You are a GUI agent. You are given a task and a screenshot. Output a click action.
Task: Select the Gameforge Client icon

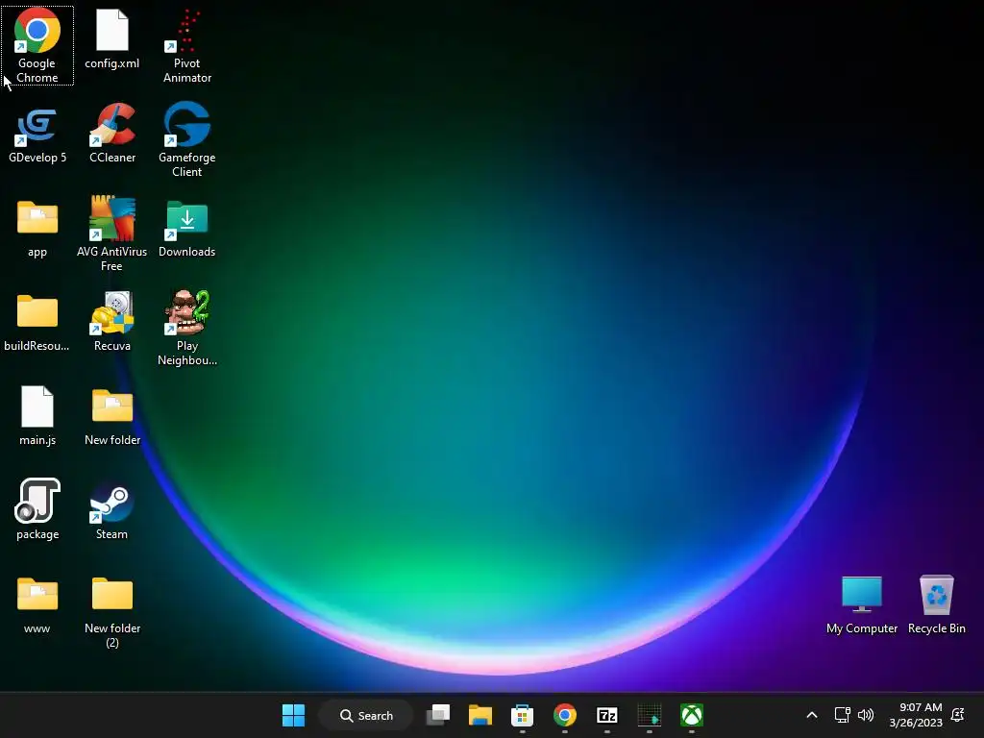(x=187, y=139)
